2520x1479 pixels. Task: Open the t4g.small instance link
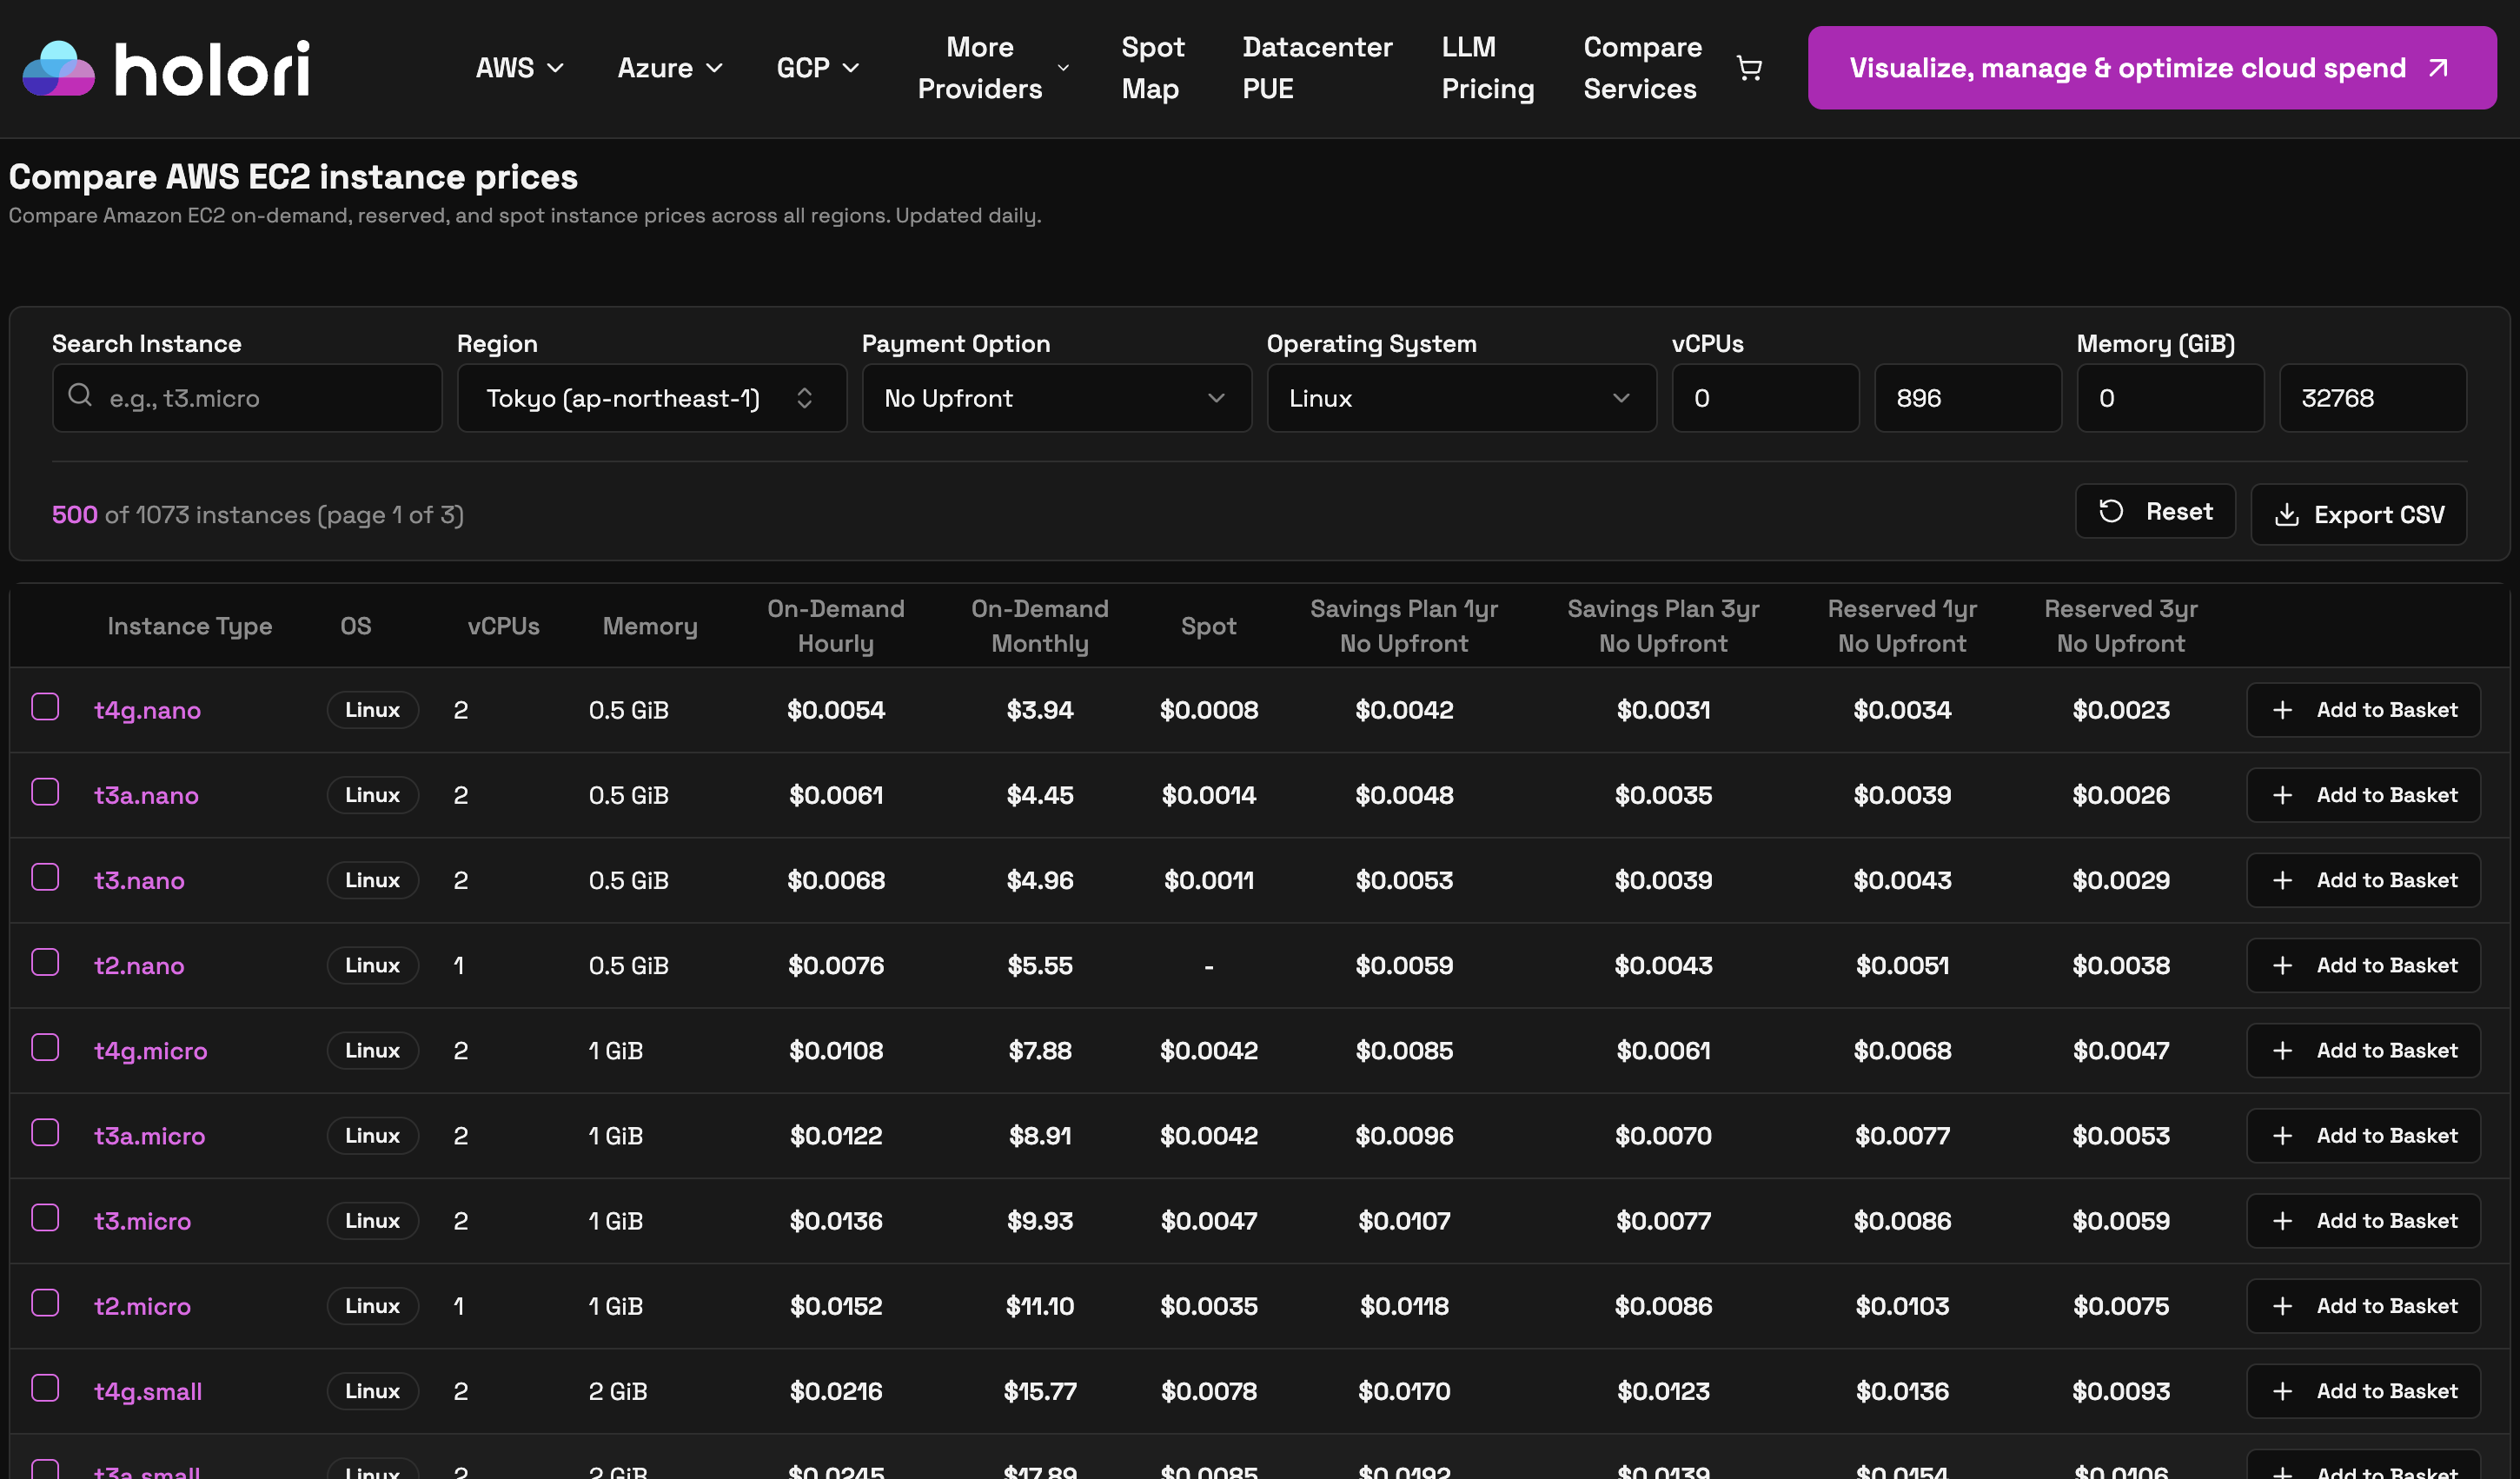click(x=148, y=1392)
